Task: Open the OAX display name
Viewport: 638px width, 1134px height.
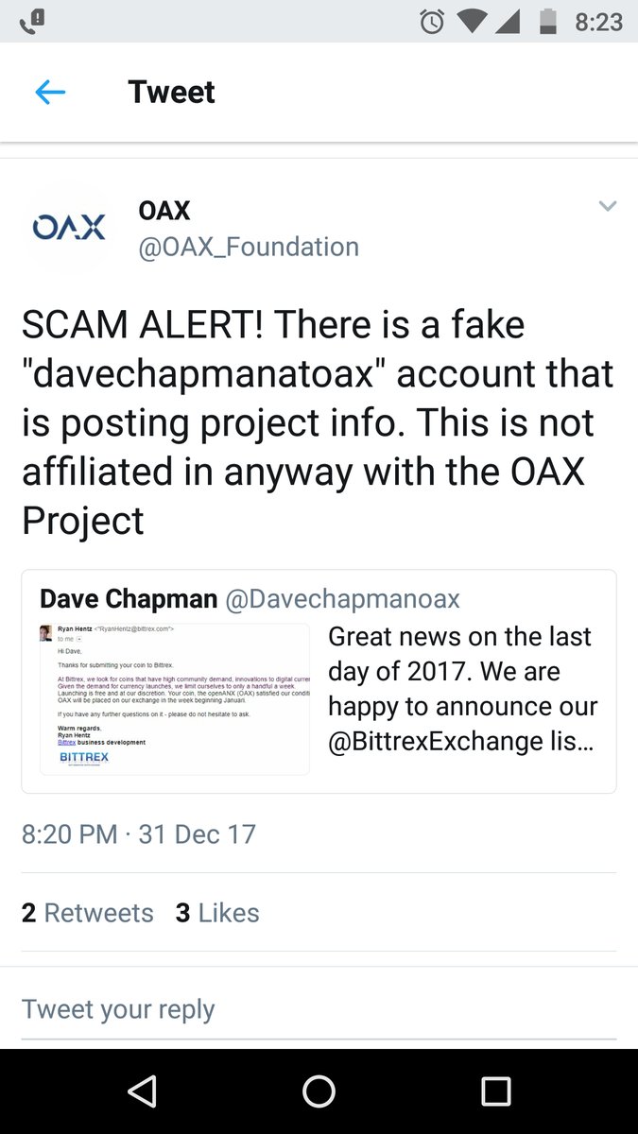Action: (164, 210)
